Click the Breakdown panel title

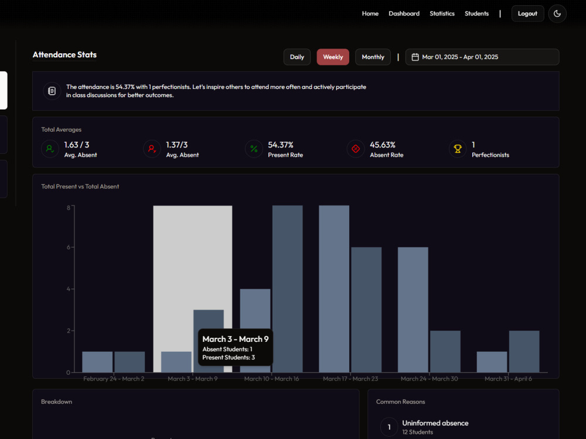[56, 402]
